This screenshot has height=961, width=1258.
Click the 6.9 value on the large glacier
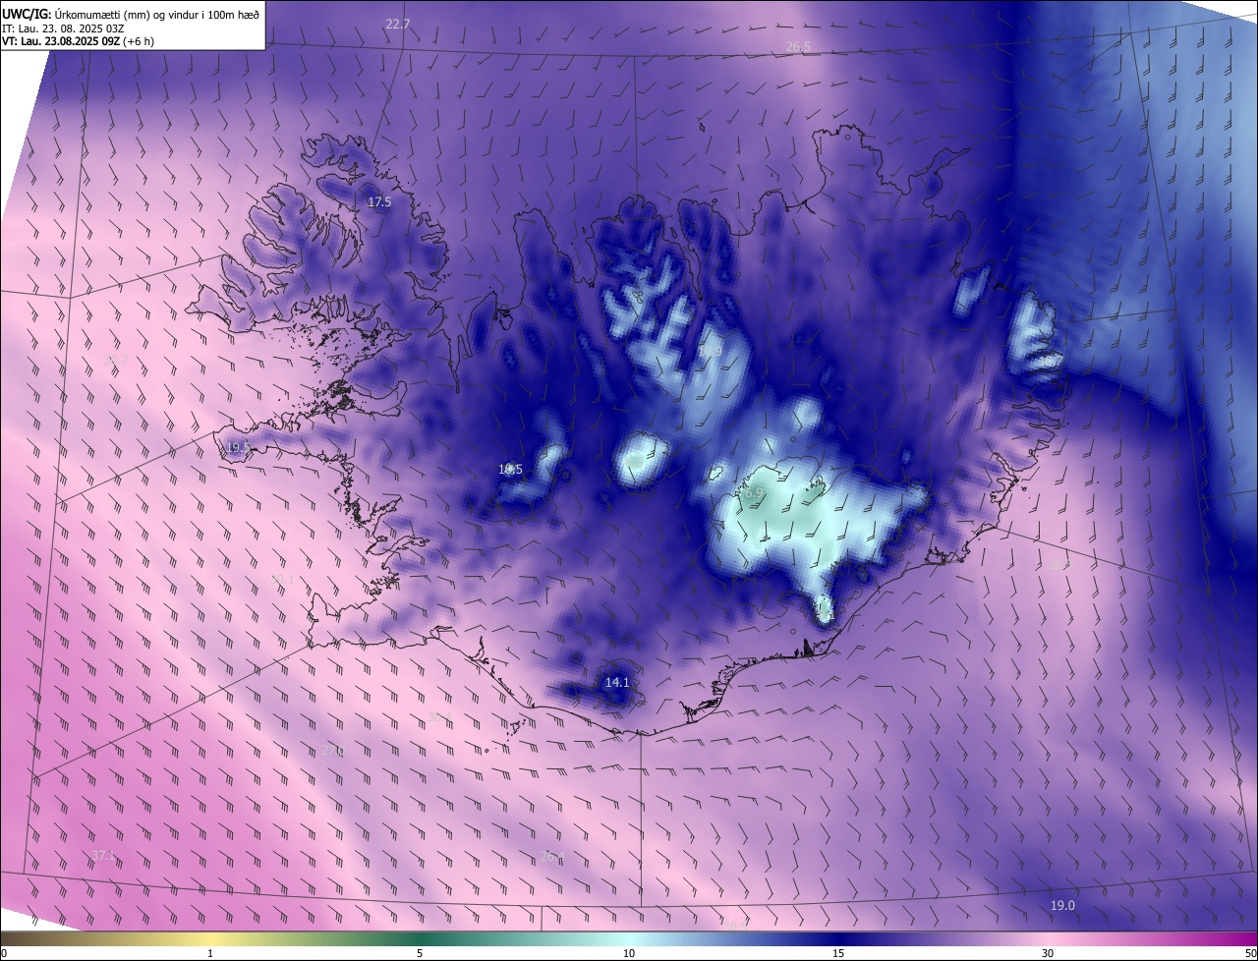pyautogui.click(x=754, y=493)
